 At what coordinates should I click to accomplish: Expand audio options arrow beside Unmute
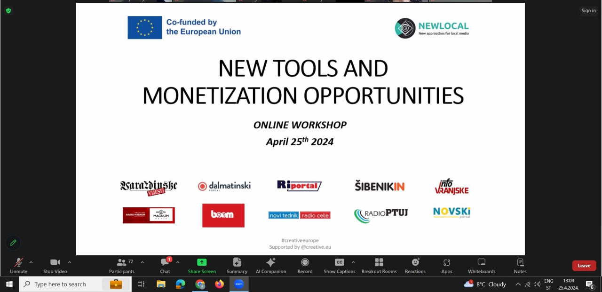pos(31,262)
